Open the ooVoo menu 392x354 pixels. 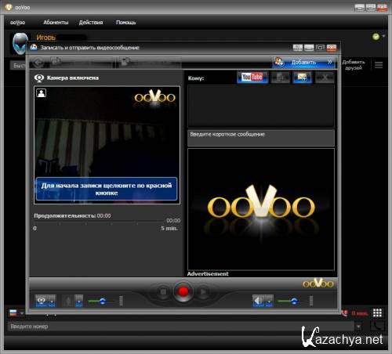(18, 23)
